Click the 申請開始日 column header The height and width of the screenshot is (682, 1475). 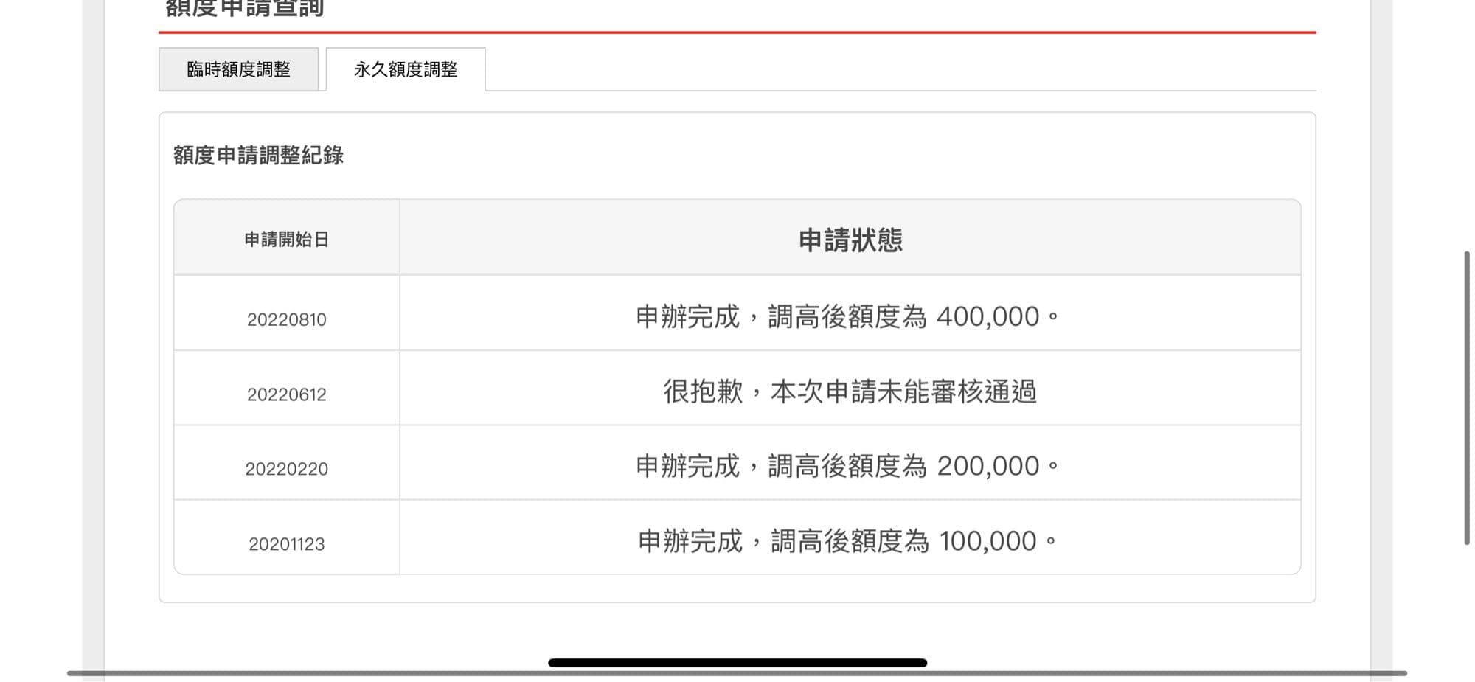tap(286, 240)
